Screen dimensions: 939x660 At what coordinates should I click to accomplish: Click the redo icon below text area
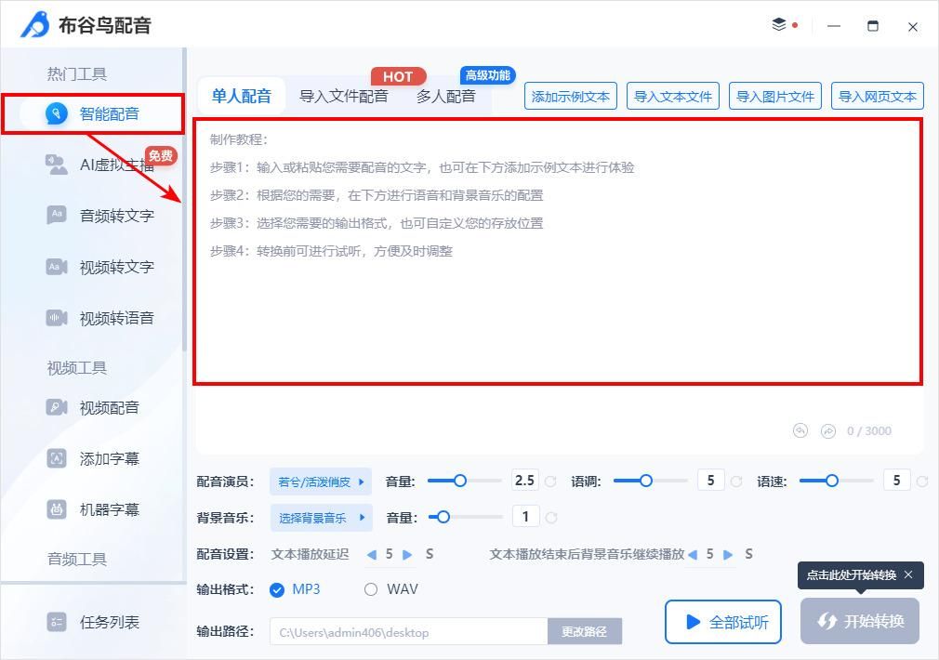click(828, 430)
